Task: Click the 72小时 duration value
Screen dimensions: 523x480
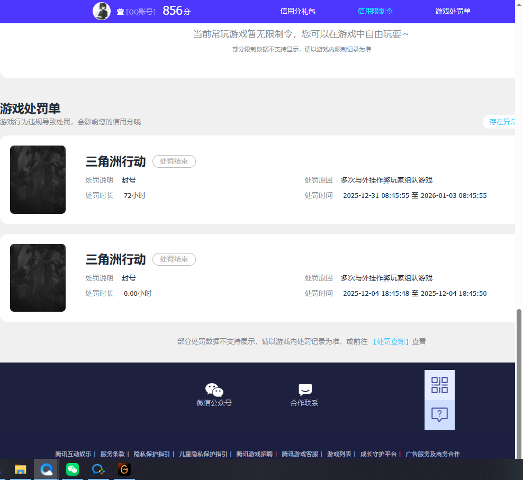Action: coord(135,195)
